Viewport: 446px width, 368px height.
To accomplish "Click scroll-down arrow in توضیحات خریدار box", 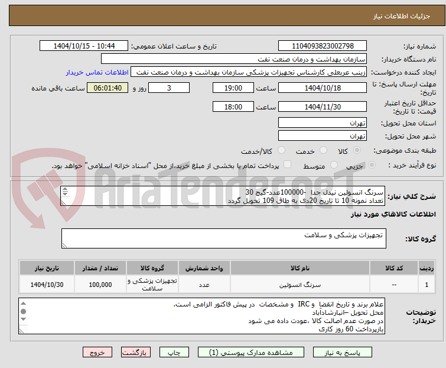I will (23, 319).
